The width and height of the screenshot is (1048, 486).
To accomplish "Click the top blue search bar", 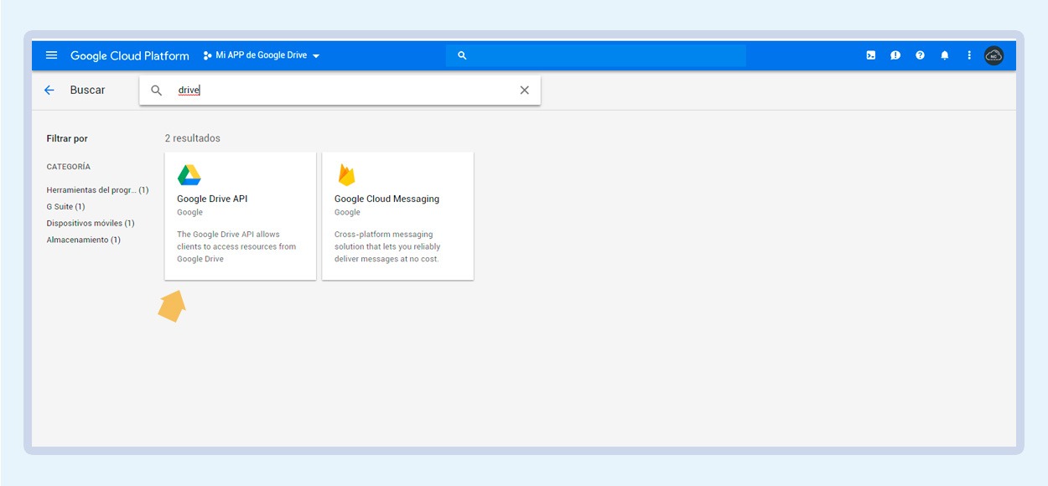I will pos(595,55).
